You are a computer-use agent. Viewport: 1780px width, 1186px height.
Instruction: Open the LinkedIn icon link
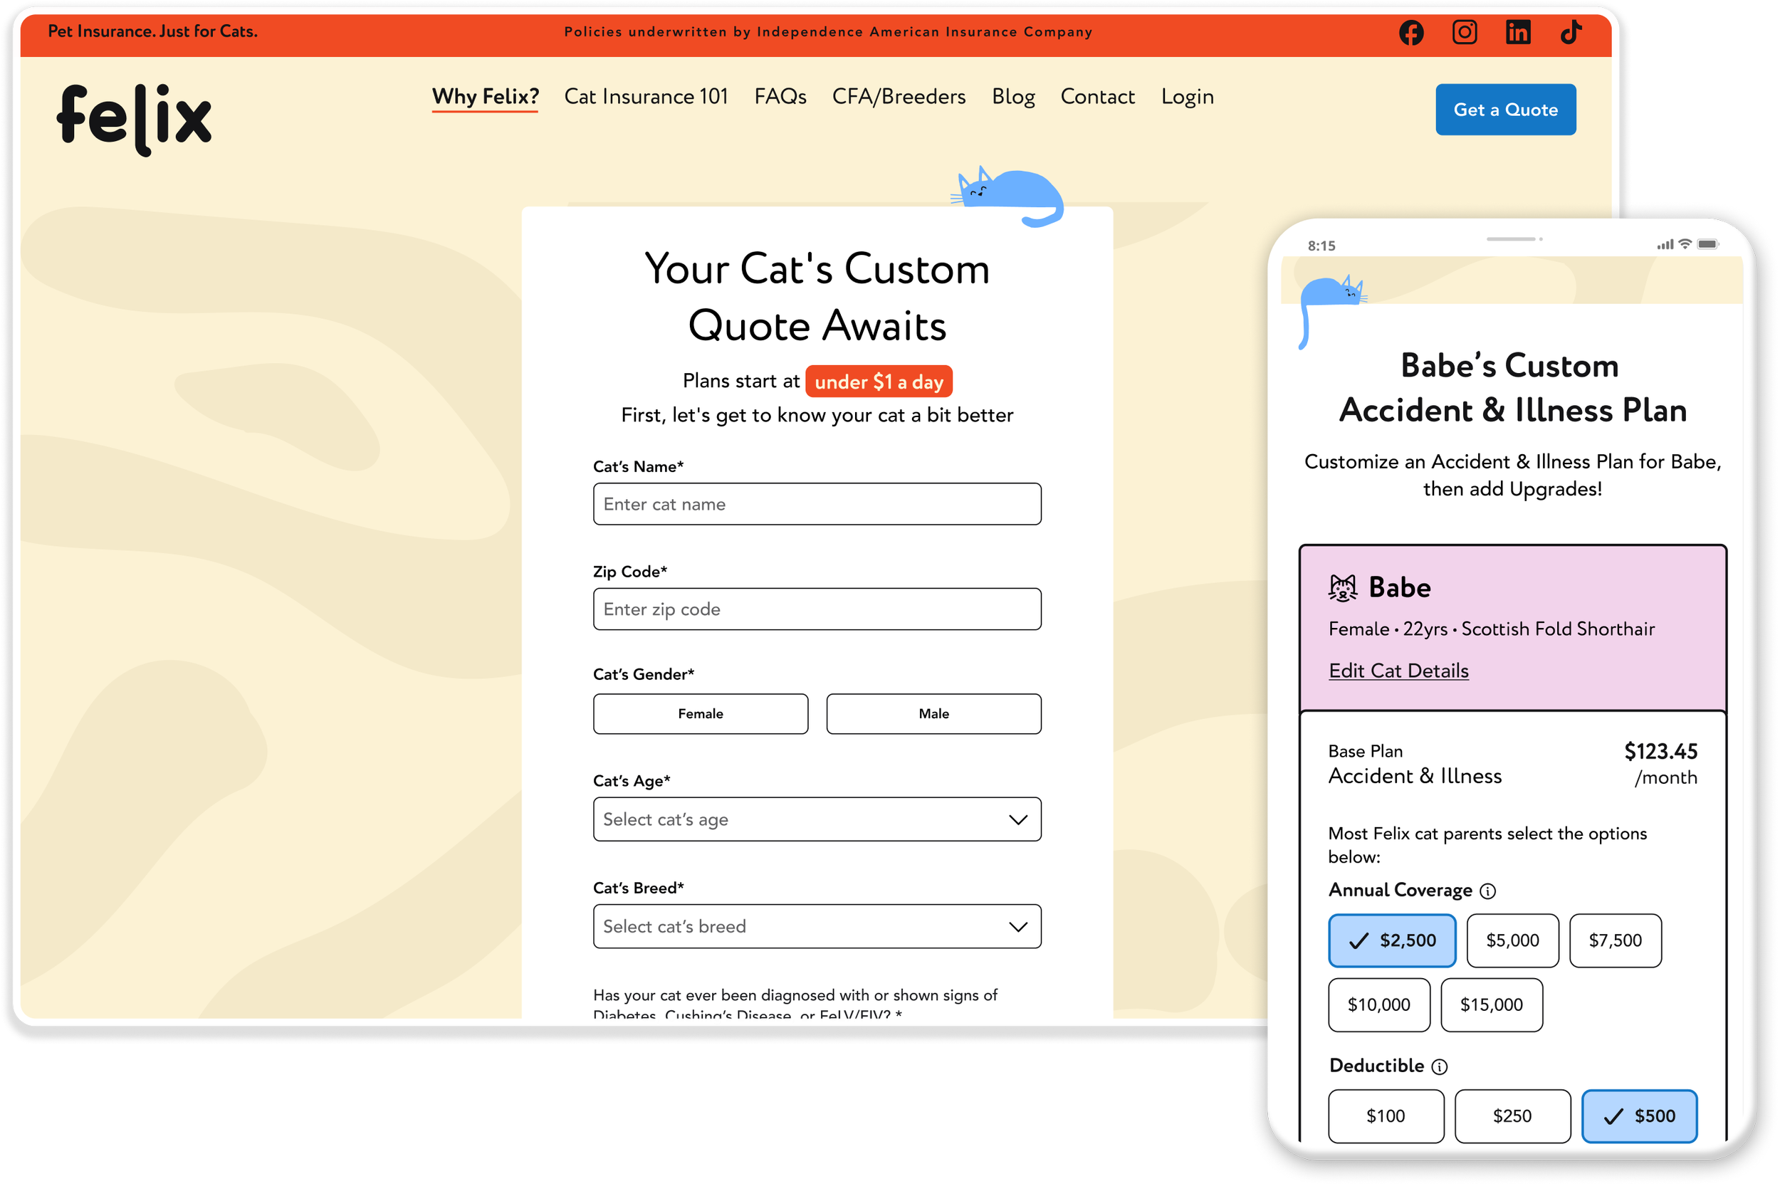coord(1517,33)
